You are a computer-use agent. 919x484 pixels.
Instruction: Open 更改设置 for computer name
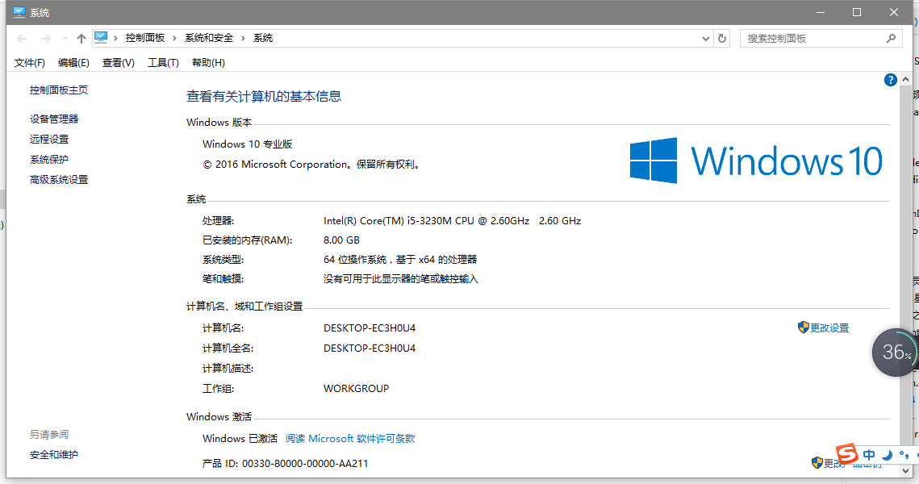[829, 328]
